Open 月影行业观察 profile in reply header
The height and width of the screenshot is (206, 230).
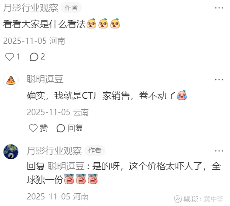(54, 151)
